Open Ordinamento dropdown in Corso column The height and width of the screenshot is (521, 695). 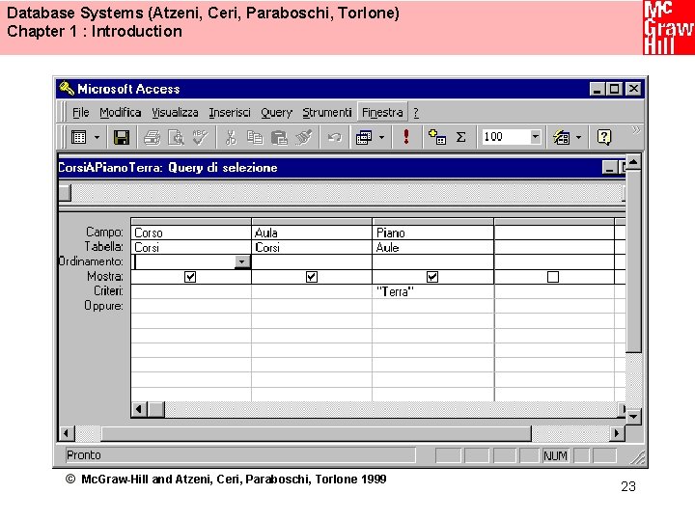[x=241, y=261]
